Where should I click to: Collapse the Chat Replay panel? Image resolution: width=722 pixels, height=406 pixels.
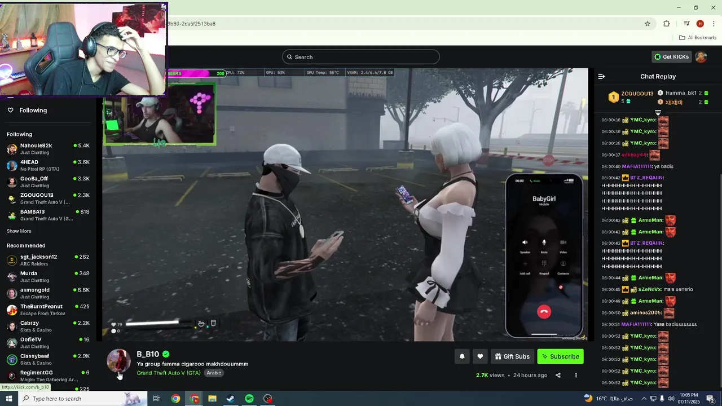601,76
